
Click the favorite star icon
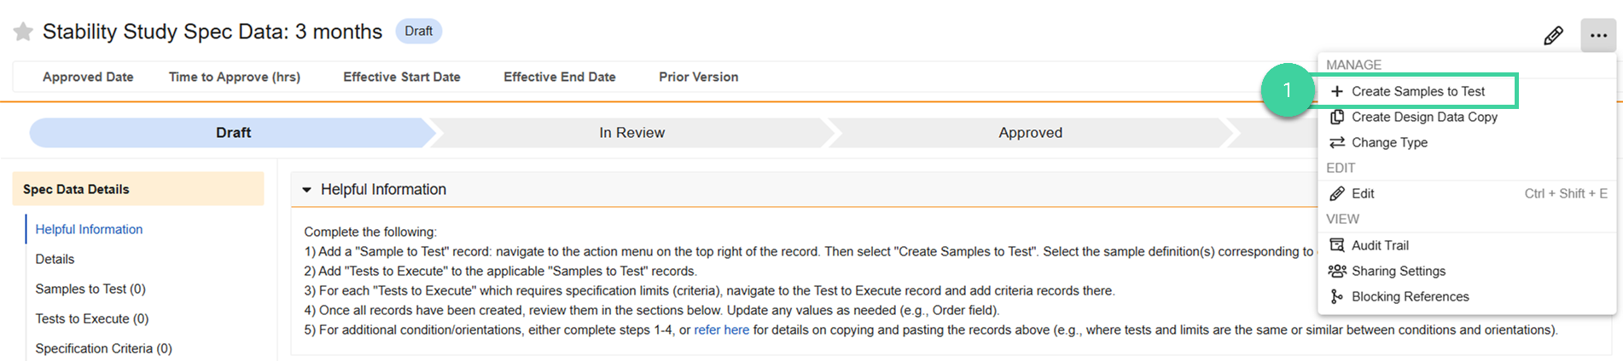click(23, 32)
